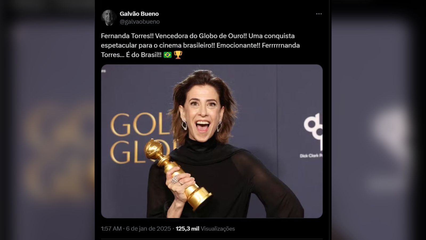Open Galvão Bueno's profile avatar

109,18
